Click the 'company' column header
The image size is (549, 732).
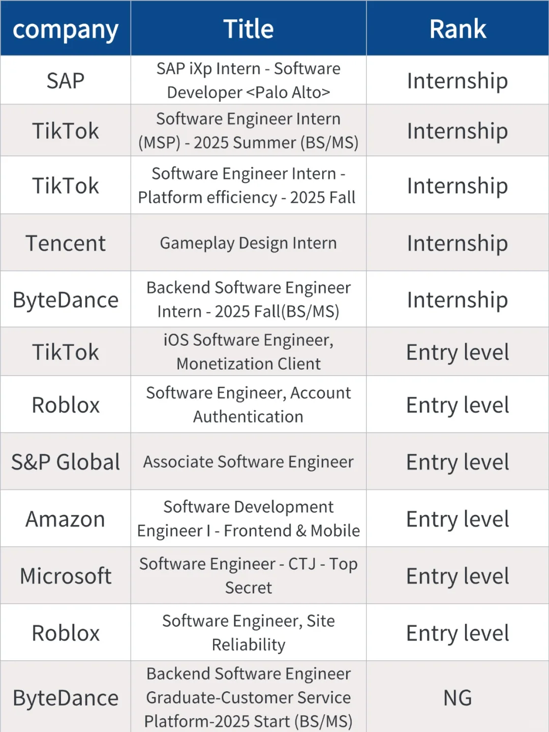click(66, 28)
